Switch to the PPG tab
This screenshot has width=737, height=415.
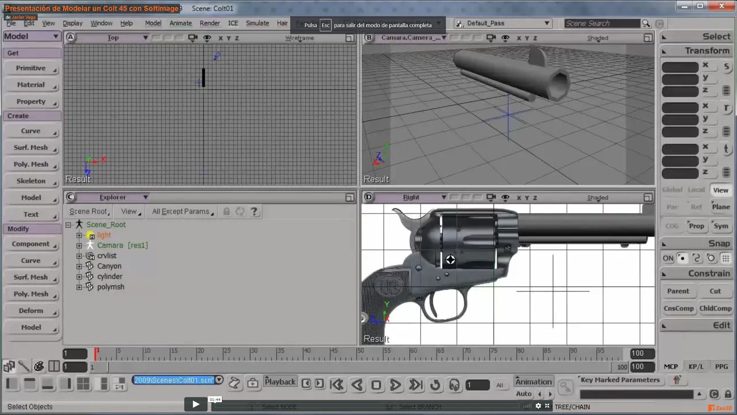click(721, 367)
